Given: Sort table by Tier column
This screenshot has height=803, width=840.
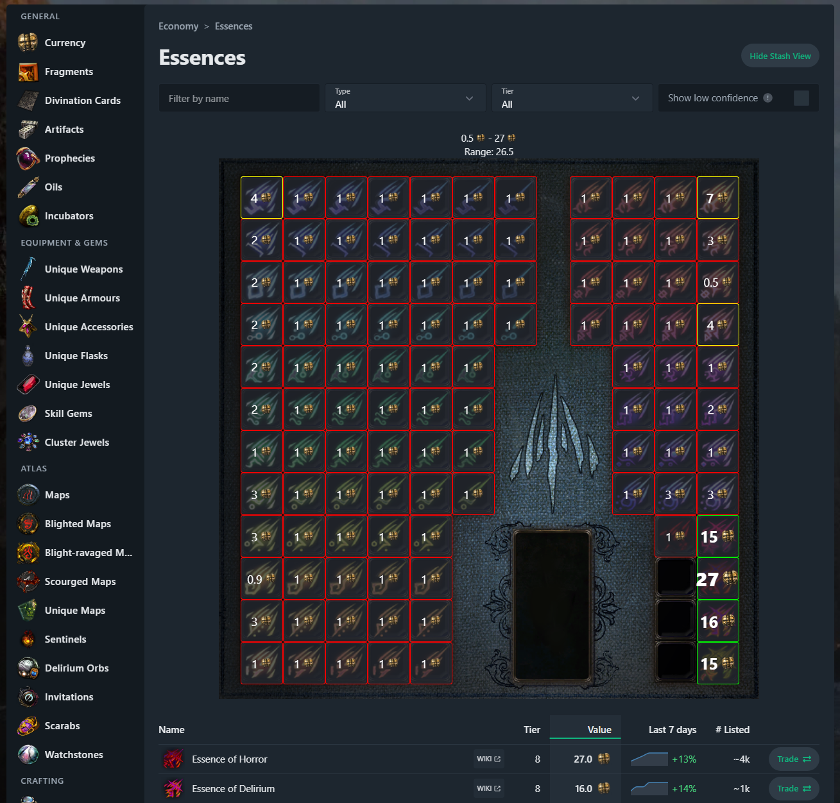Looking at the screenshot, I should pyautogui.click(x=532, y=729).
